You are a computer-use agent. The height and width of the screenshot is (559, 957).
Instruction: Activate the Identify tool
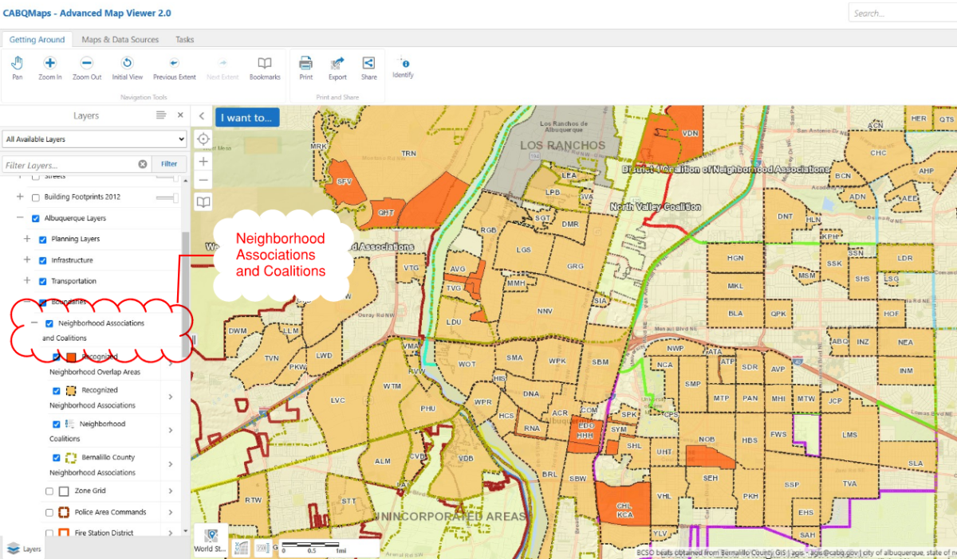[x=404, y=68]
